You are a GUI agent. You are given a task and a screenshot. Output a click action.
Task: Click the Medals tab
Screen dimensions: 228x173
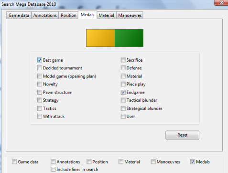coord(87,15)
